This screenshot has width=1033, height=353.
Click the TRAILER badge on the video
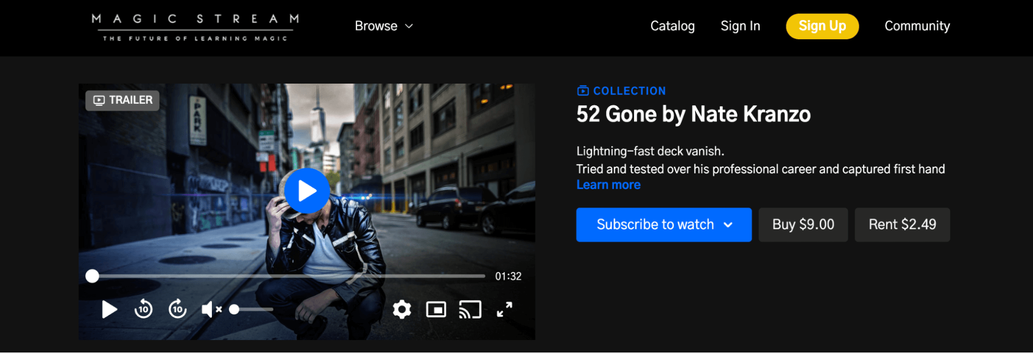click(122, 100)
